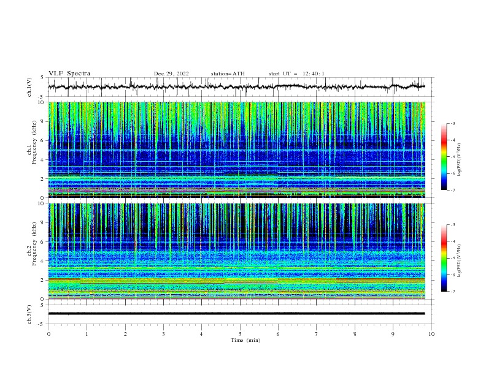The height and width of the screenshot is (375, 486).
Task: Click the color scale bar beside ch.2 spectrogram
Action: [x=444, y=258]
